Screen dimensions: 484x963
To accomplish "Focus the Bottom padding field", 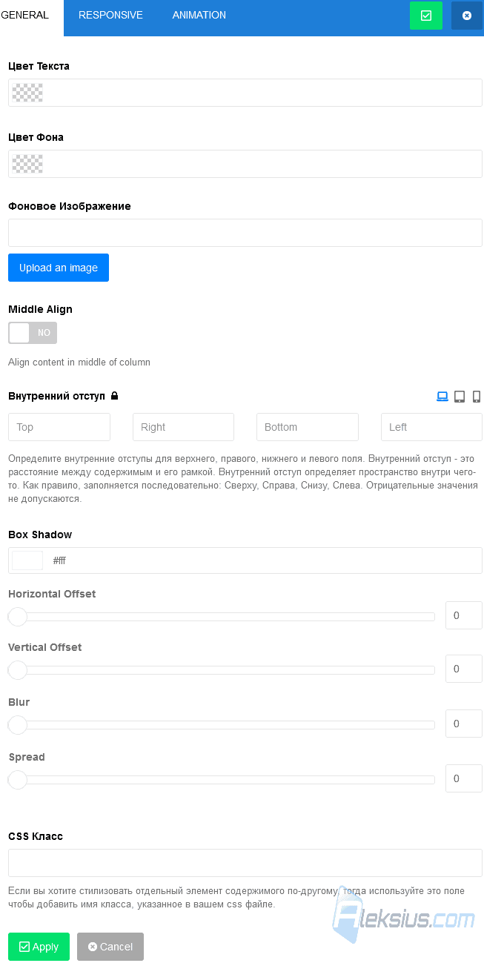I will pyautogui.click(x=308, y=427).
